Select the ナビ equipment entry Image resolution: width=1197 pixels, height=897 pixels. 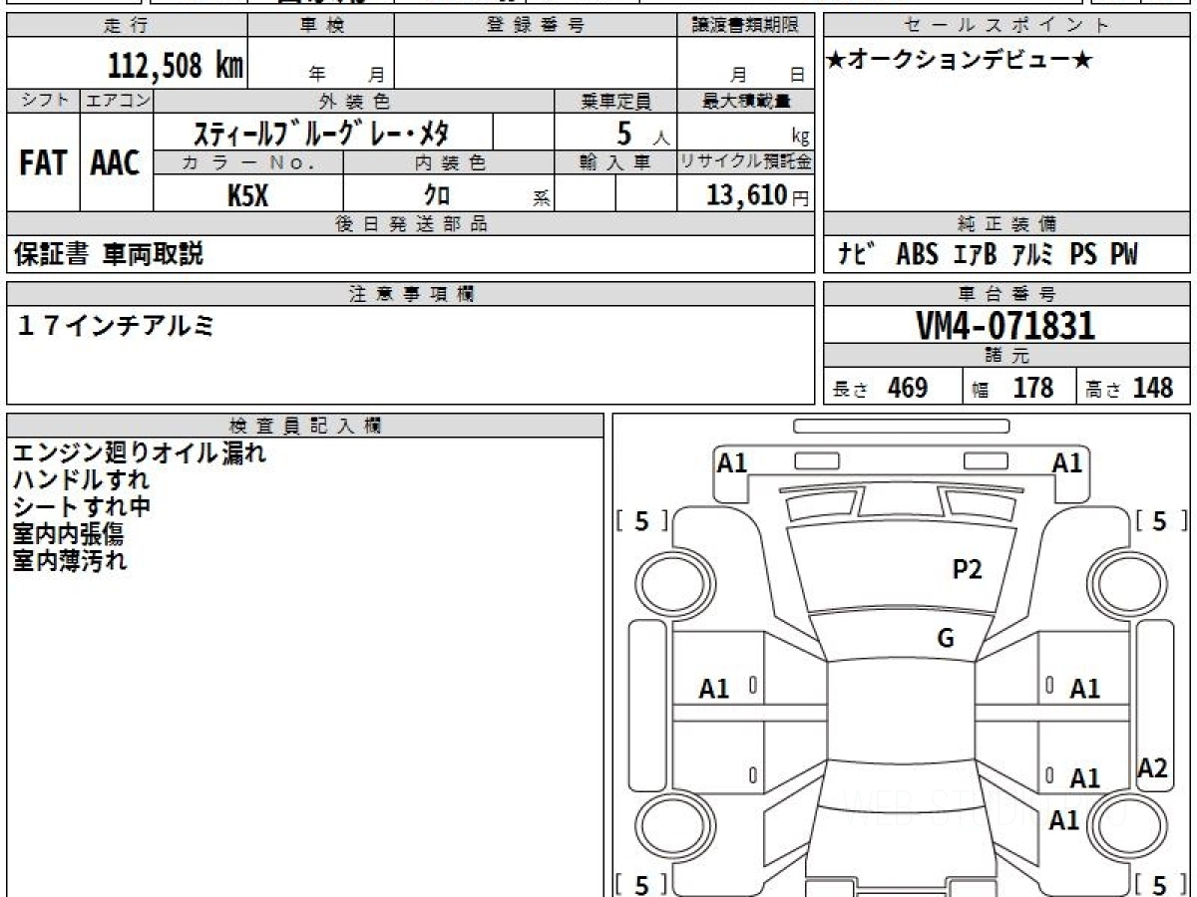click(x=858, y=255)
